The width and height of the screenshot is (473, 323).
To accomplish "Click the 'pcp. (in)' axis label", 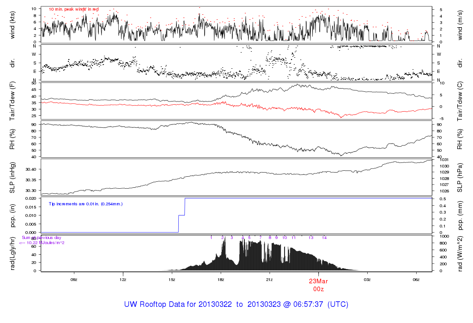I will click(12, 215).
